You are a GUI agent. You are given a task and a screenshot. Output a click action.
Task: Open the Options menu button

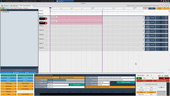click(x=8, y=89)
